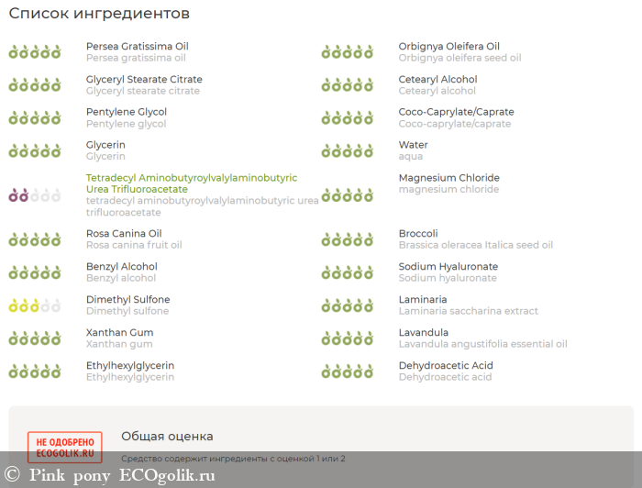This screenshot has width=642, height=488.
Task: Select the Coco-Caprylate/Caprate ingredient name
Action: point(456,113)
